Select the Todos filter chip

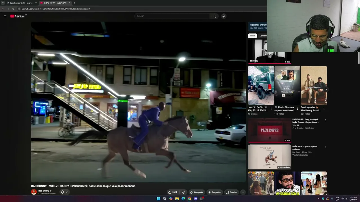253,36
